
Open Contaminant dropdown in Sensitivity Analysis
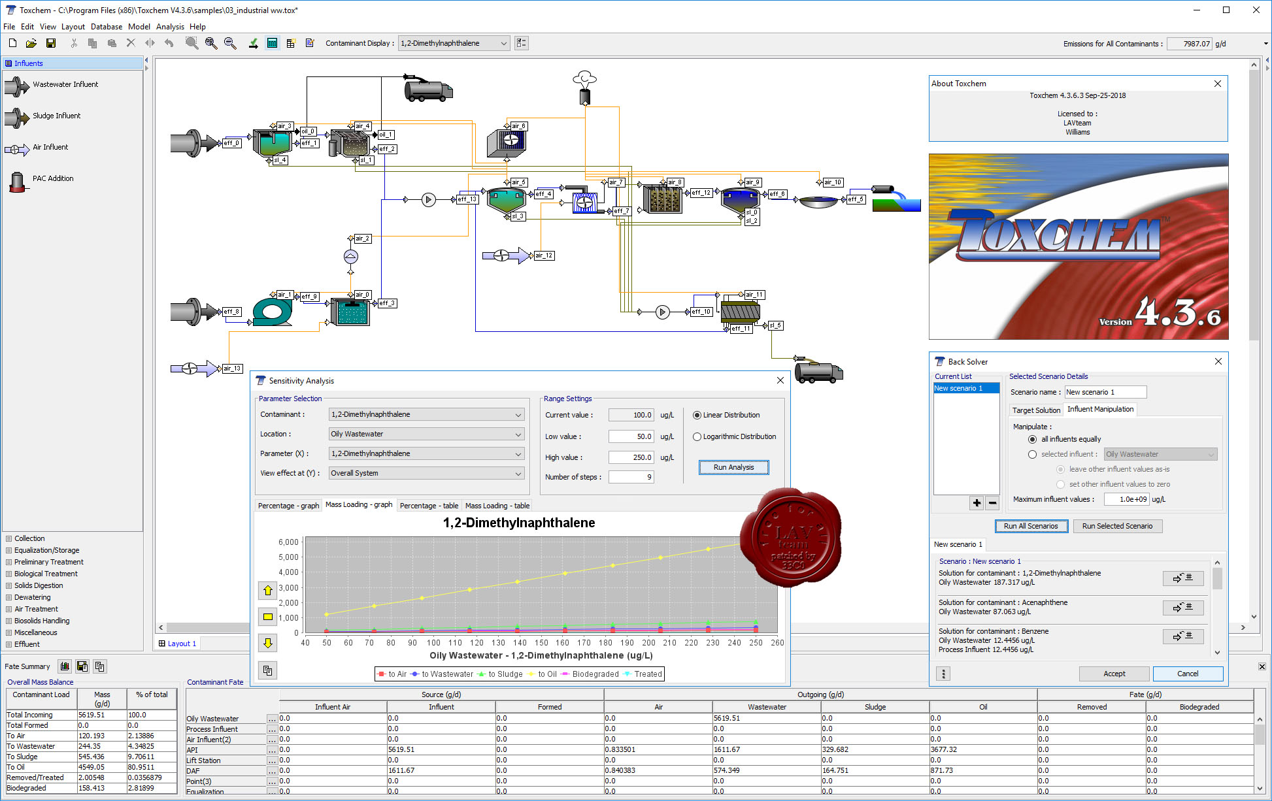click(426, 415)
